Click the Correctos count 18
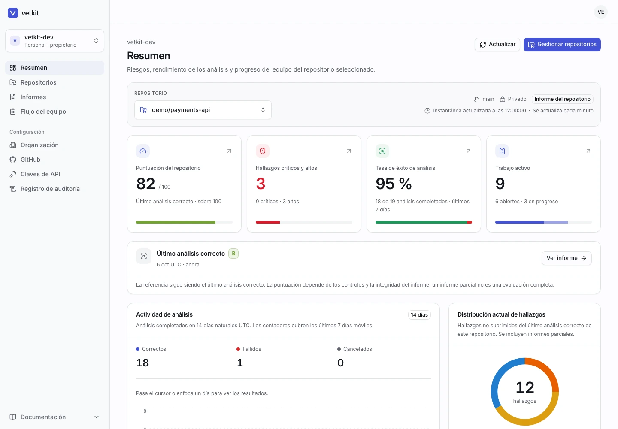Image resolution: width=618 pixels, height=429 pixels. 142,363
